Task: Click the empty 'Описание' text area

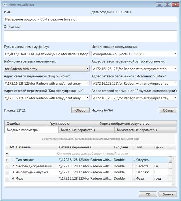Action: click(90, 36)
